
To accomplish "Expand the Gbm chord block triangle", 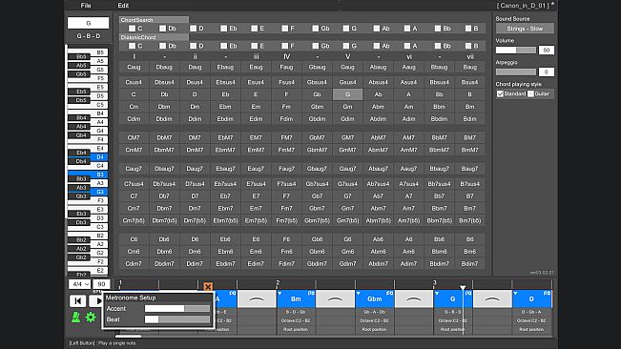I will click(x=358, y=294).
